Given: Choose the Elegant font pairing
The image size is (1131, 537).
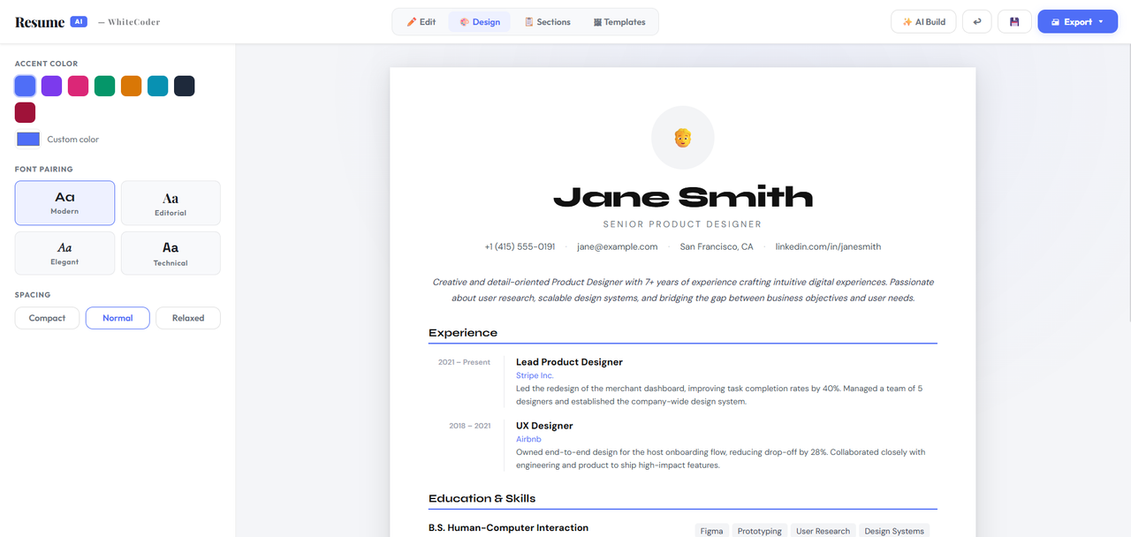Looking at the screenshot, I should [65, 253].
